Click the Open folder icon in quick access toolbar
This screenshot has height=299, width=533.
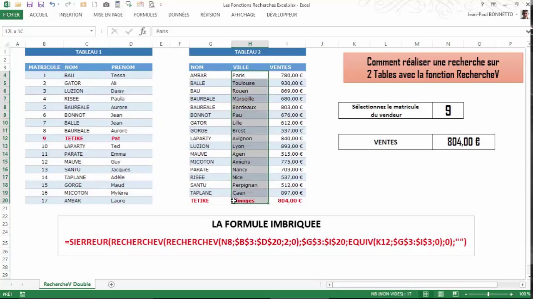(18, 5)
